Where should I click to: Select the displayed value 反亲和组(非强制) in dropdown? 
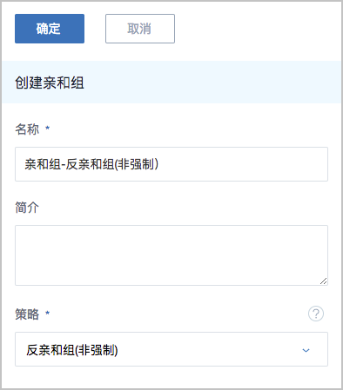72,350
